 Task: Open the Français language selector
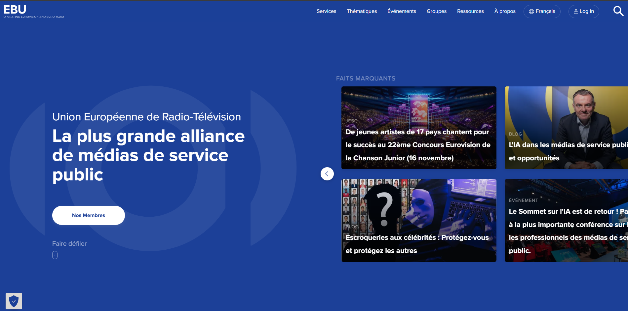click(542, 12)
